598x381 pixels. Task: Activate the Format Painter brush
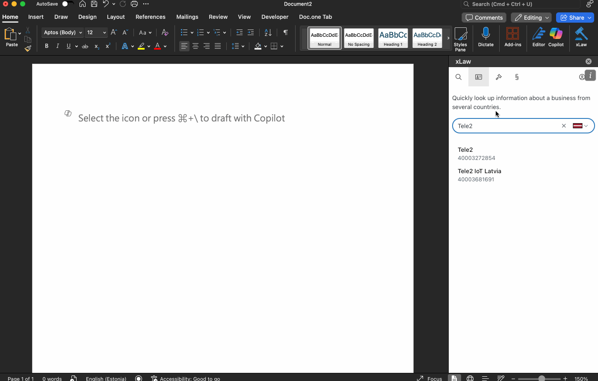click(x=28, y=48)
